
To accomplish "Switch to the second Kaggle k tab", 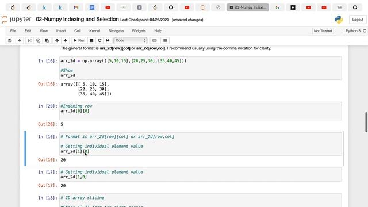I will click(x=60, y=7).
